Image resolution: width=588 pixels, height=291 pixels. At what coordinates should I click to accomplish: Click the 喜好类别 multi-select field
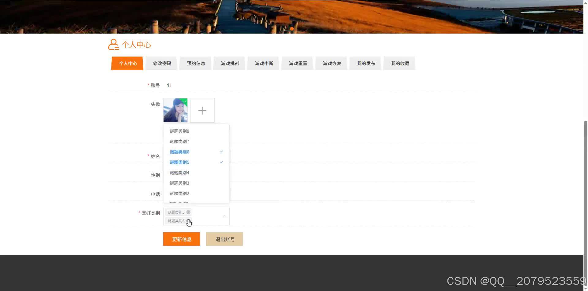196,216
